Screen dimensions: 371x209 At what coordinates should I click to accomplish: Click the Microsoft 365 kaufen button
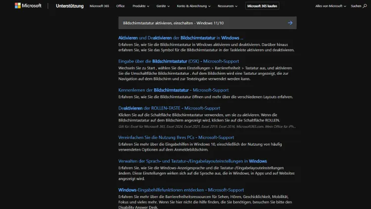262,6
